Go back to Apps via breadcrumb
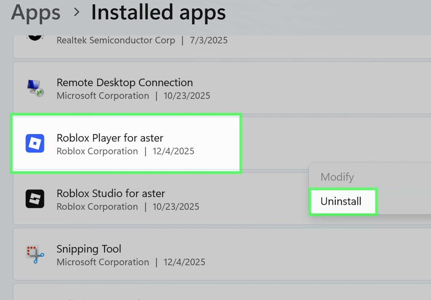Image resolution: width=431 pixels, height=300 pixels. [36, 13]
